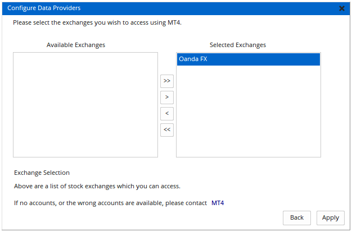Click the Selected Exchanges column header
Image resolution: width=352 pixels, height=232 pixels.
(238, 45)
